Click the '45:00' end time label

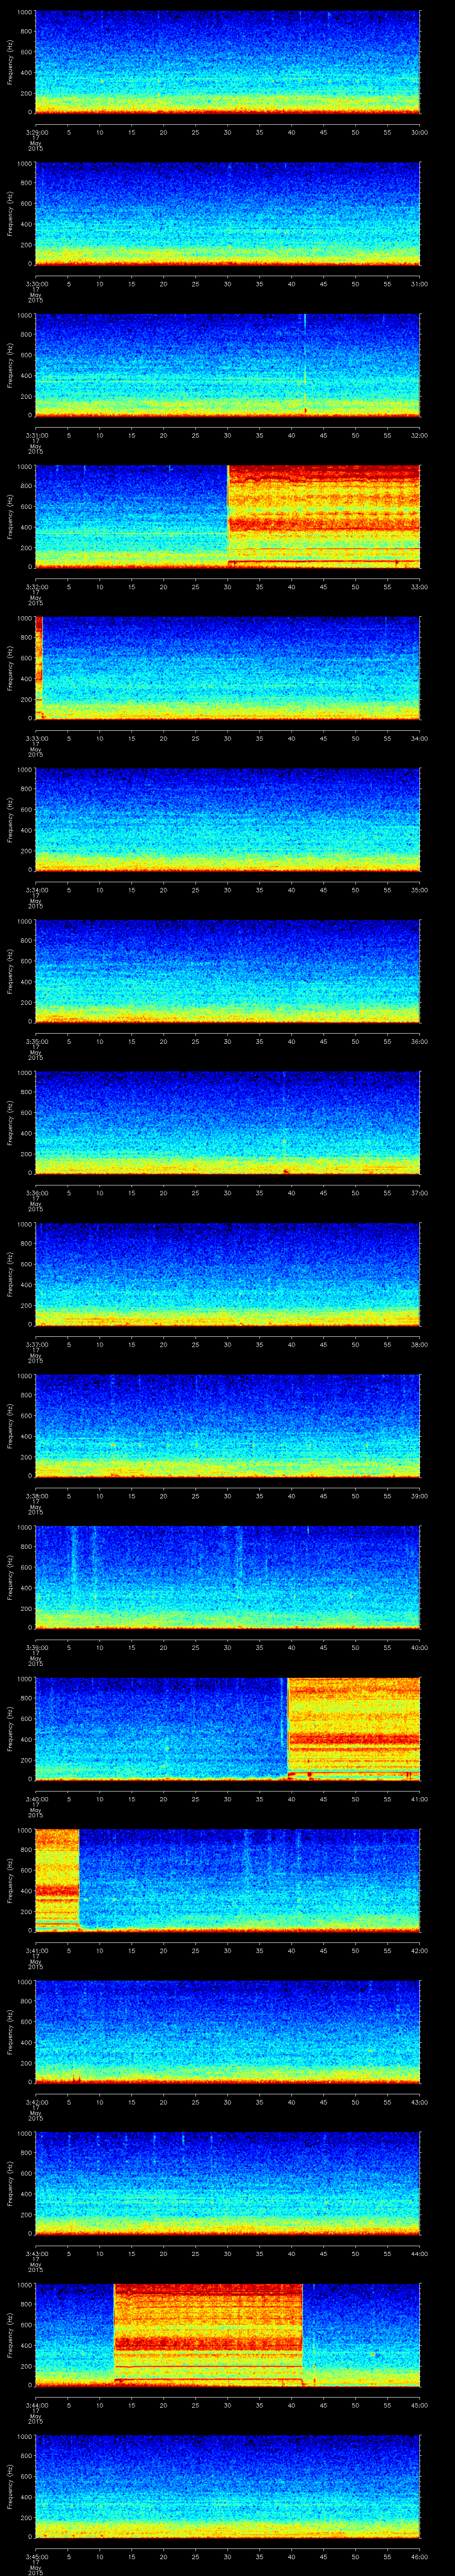420,2405
